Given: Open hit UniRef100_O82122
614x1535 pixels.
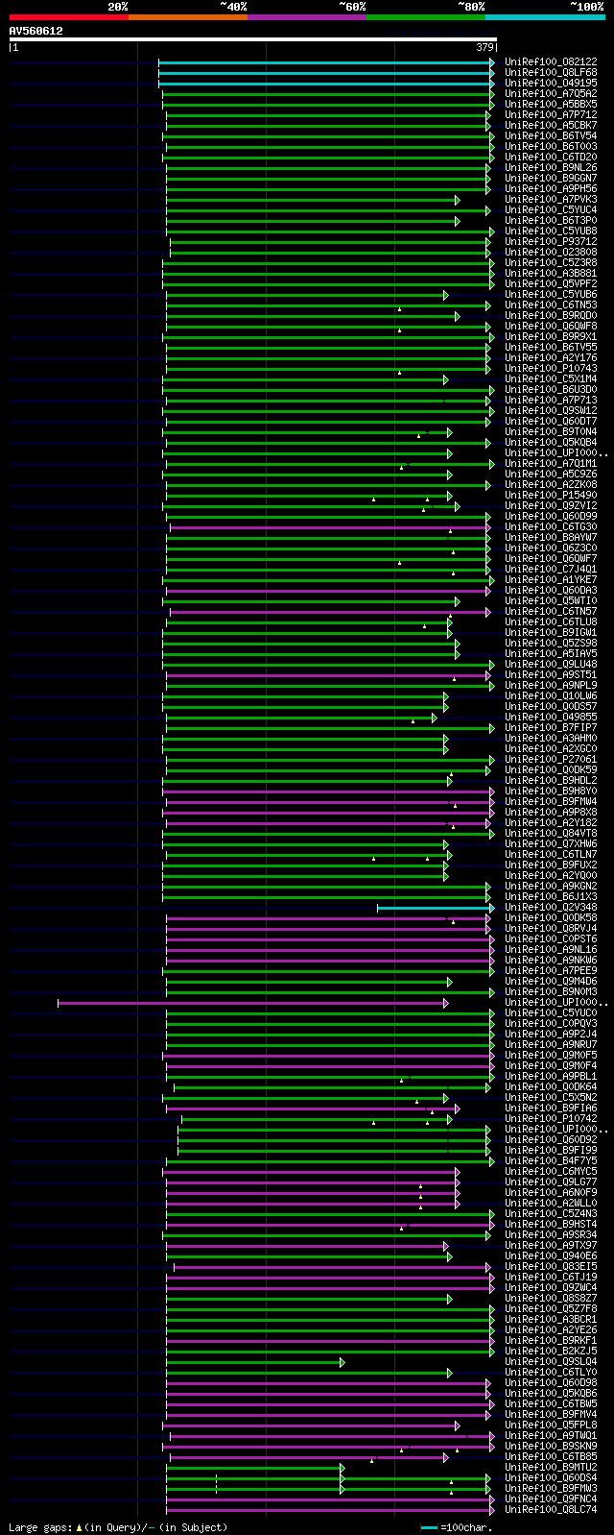Looking at the screenshot, I should 551,61.
